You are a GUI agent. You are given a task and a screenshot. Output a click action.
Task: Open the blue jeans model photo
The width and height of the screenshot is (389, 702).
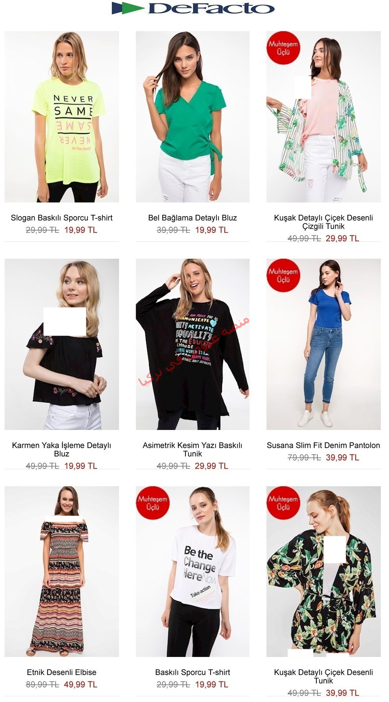323,344
